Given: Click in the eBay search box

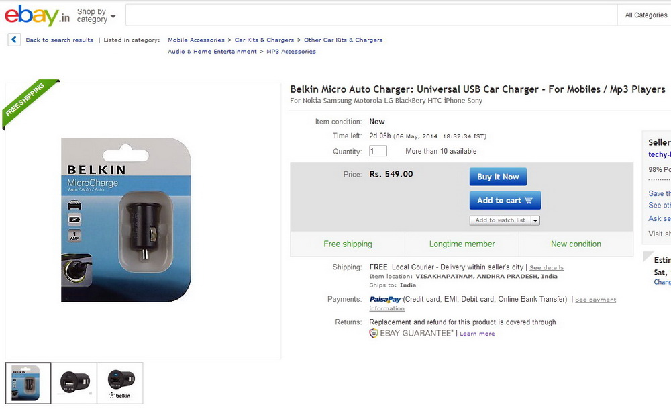Looking at the screenshot, I should [372, 15].
